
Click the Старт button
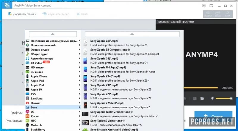(x=213, y=117)
